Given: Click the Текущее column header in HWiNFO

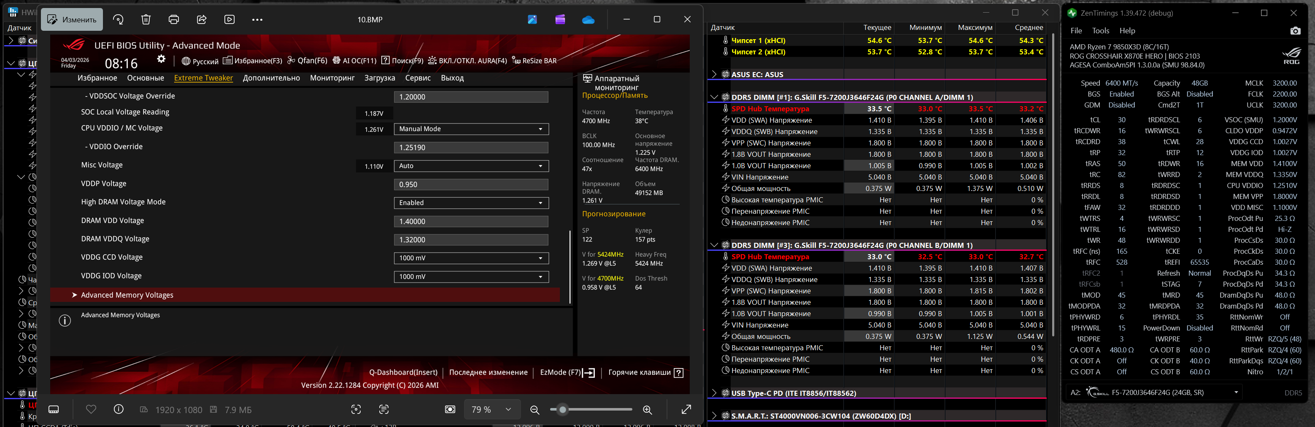Looking at the screenshot, I should [x=877, y=27].
